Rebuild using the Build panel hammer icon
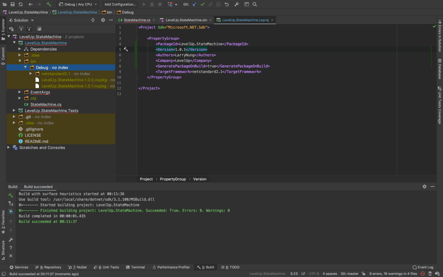Image resolution: width=443 pixels, height=277 pixels. point(11,195)
